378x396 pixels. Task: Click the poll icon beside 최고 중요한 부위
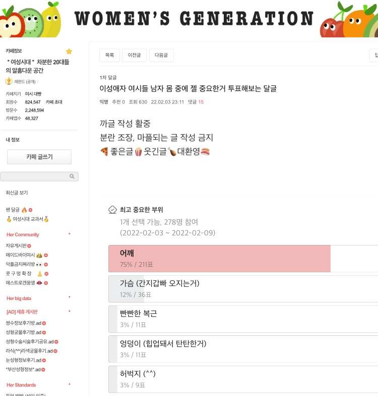coord(112,210)
